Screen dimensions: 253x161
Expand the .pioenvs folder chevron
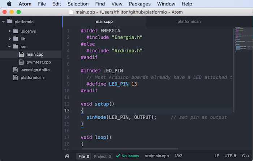coord(10,31)
